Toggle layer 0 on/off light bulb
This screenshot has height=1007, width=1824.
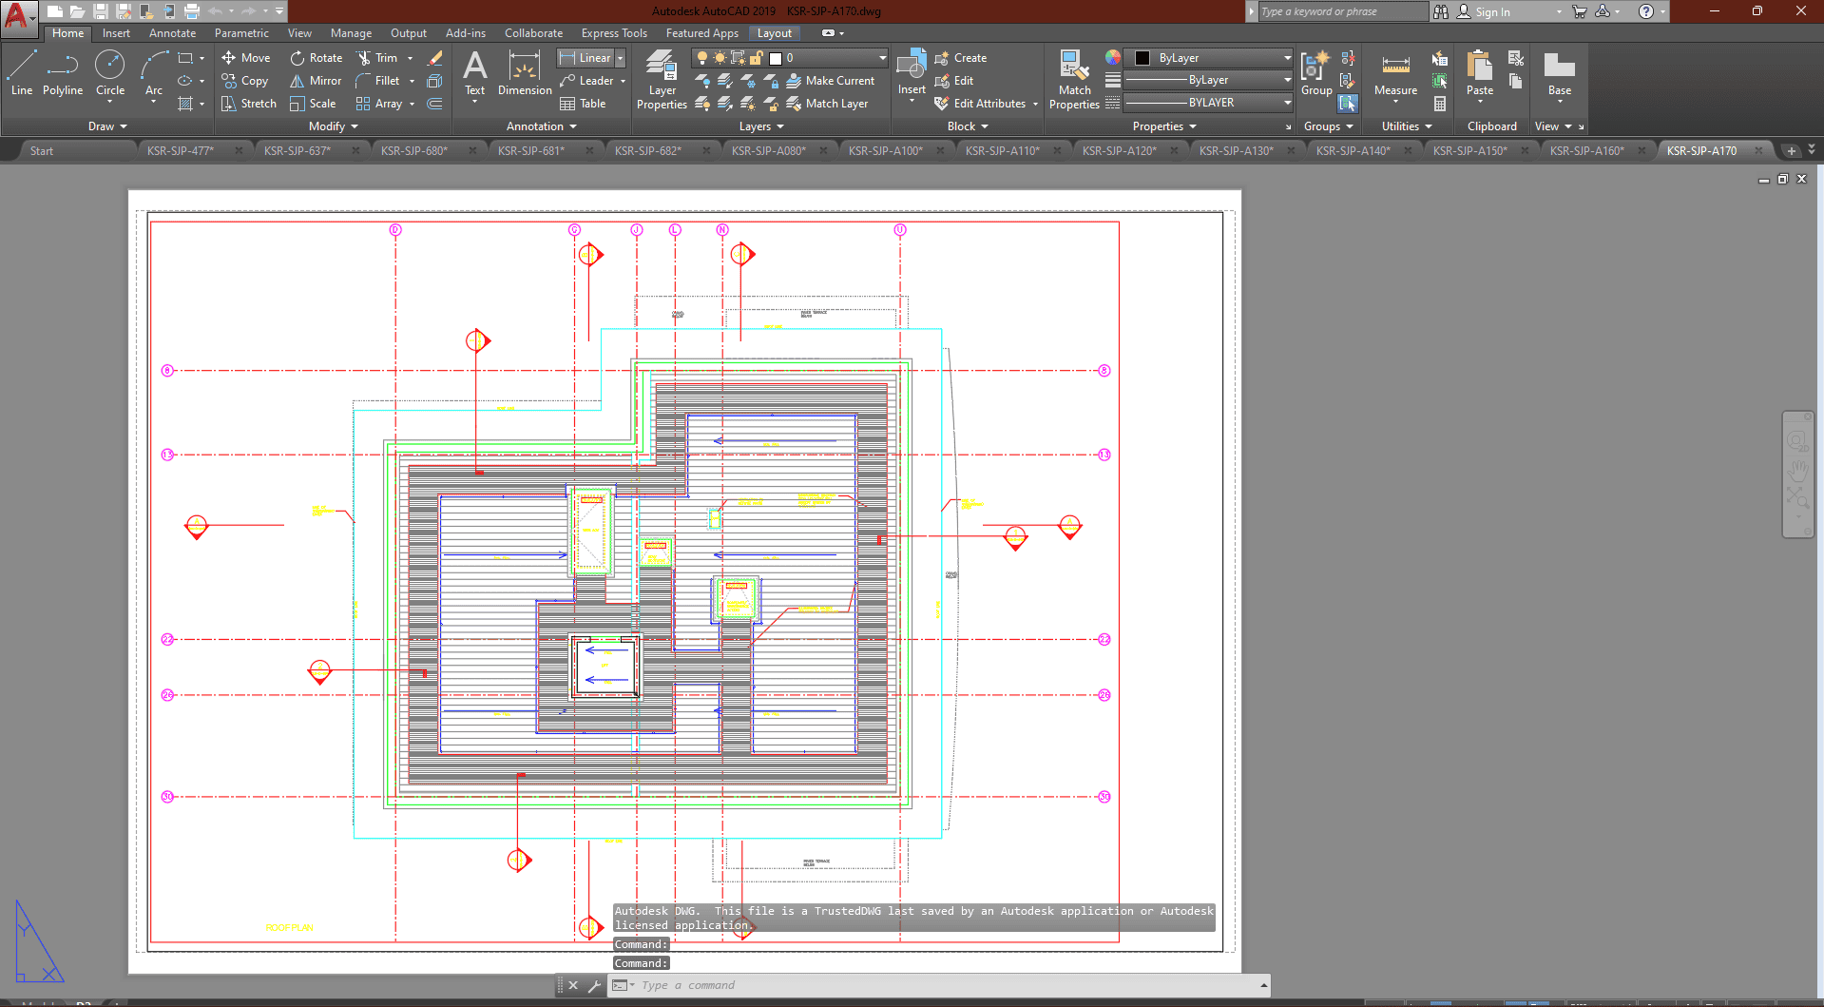[702, 58]
